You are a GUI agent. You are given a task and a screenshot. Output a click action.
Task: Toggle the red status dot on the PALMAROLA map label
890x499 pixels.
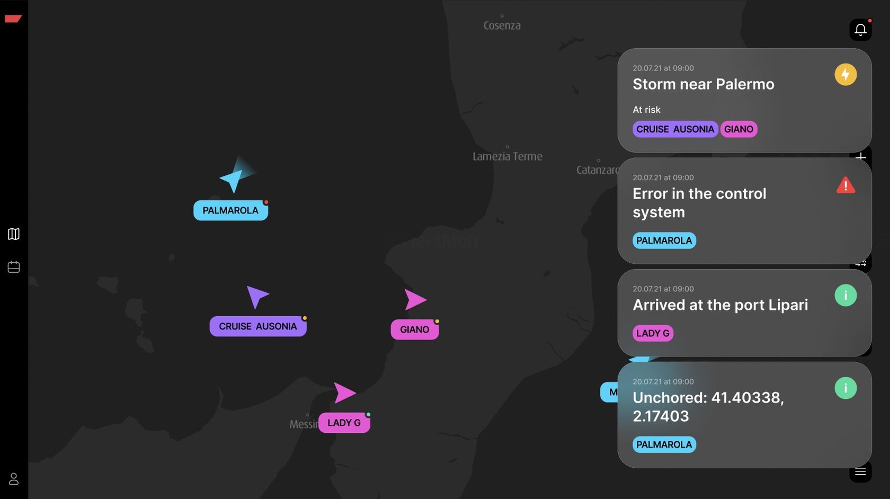click(x=266, y=201)
